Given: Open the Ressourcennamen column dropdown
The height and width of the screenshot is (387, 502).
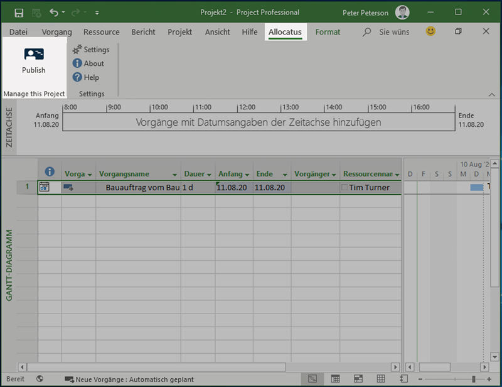Looking at the screenshot, I should pyautogui.click(x=397, y=175).
